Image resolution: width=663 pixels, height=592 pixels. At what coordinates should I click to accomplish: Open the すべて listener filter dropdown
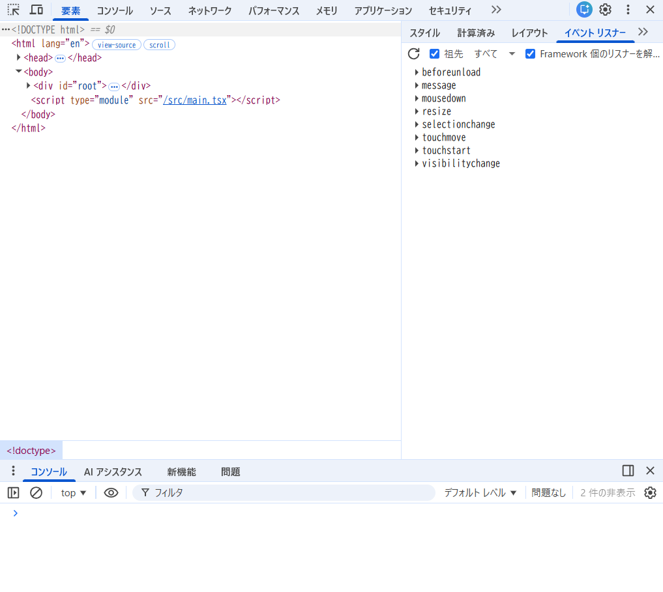[x=494, y=53]
